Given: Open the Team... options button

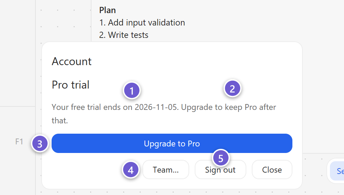Looking at the screenshot, I should (x=166, y=170).
